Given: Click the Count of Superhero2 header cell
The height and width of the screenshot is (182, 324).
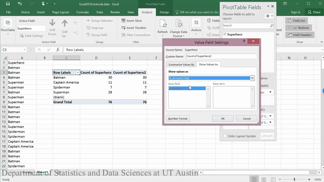Looking at the screenshot, I should 129,73.
